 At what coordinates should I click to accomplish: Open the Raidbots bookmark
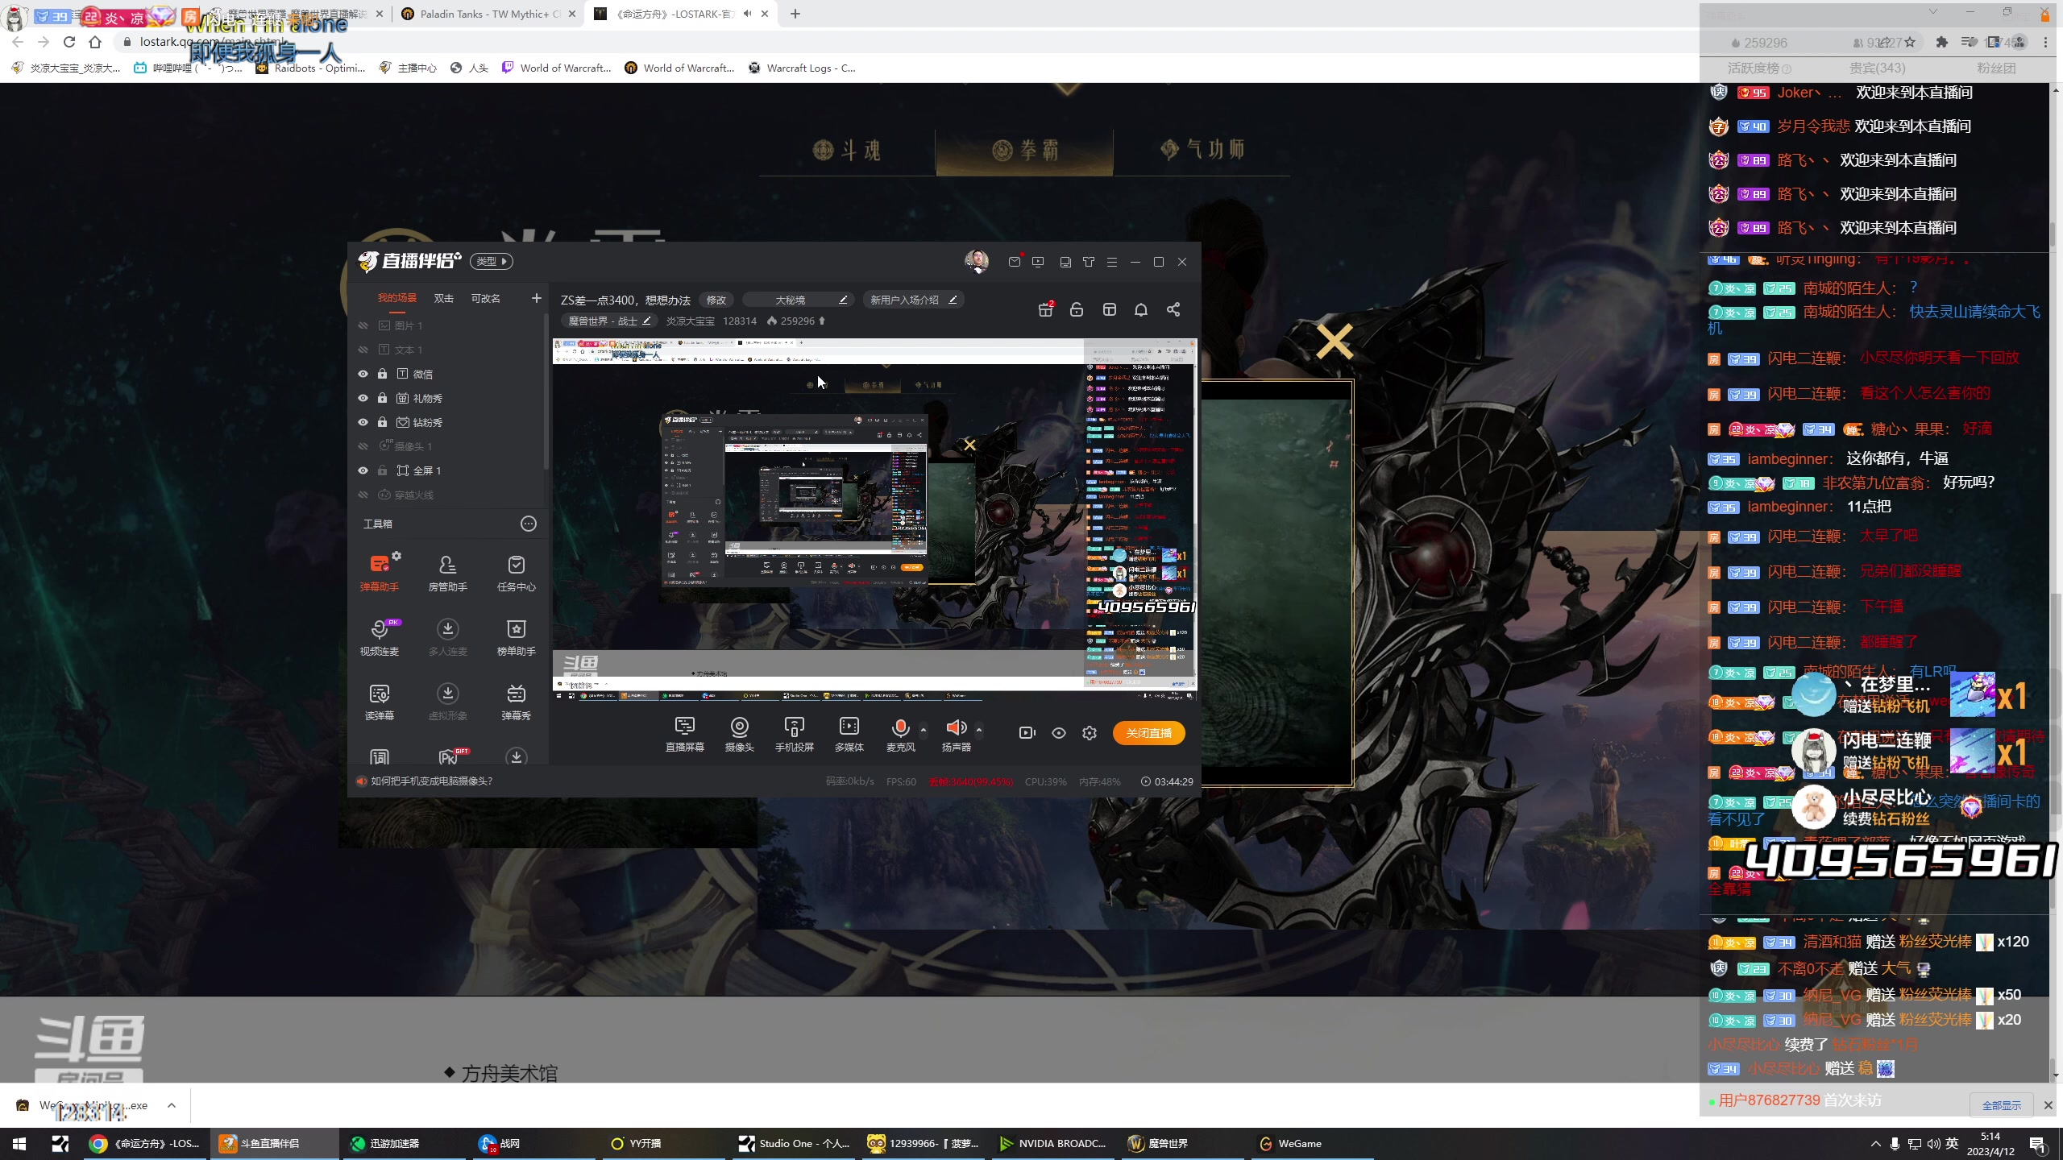point(310,68)
